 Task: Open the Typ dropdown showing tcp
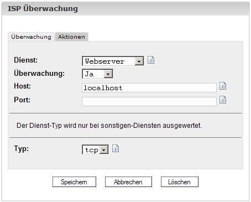click(95, 149)
